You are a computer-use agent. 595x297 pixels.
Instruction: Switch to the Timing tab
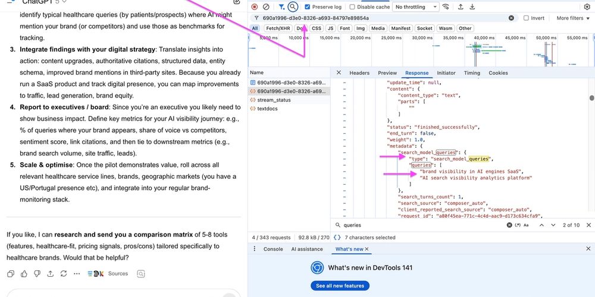[x=472, y=72]
